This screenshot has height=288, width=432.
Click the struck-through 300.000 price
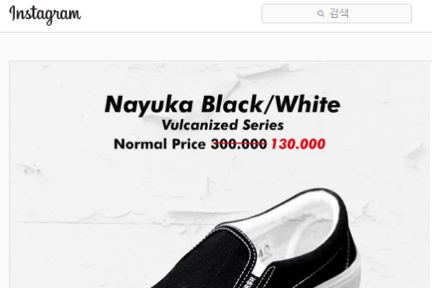pyautogui.click(x=239, y=144)
